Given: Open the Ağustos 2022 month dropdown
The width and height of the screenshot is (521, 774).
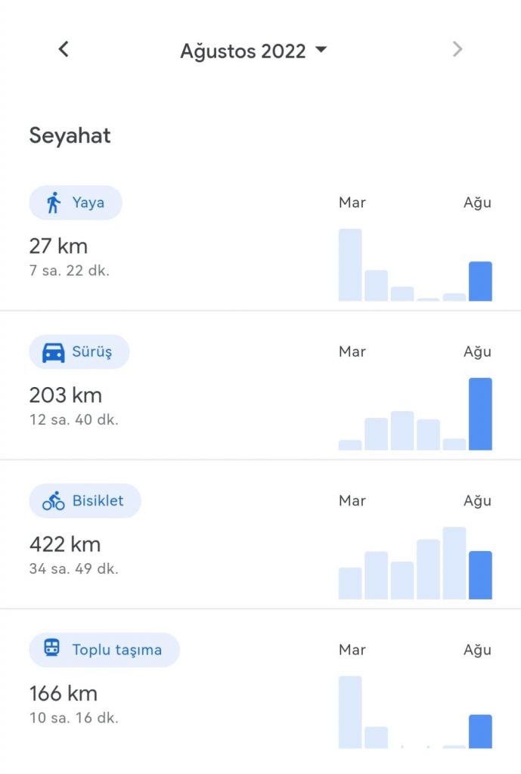Looking at the screenshot, I should tap(253, 51).
